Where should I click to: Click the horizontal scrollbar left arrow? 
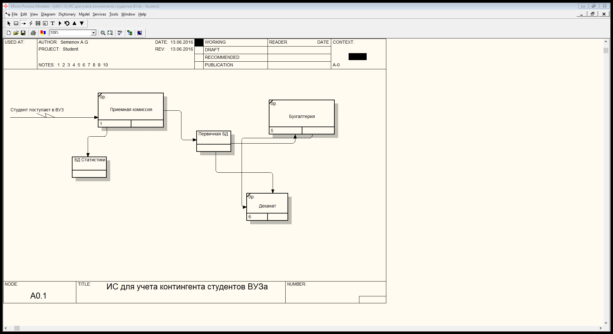[x=6, y=328]
